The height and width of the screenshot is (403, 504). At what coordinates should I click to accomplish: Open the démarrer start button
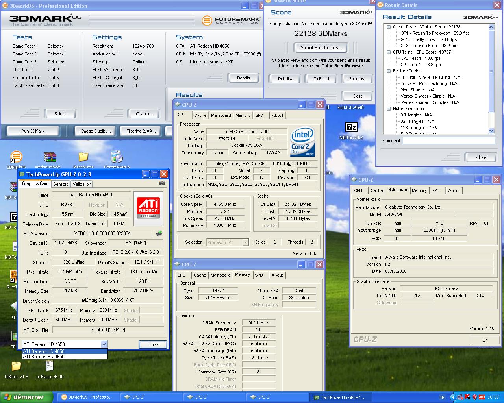tap(26, 397)
